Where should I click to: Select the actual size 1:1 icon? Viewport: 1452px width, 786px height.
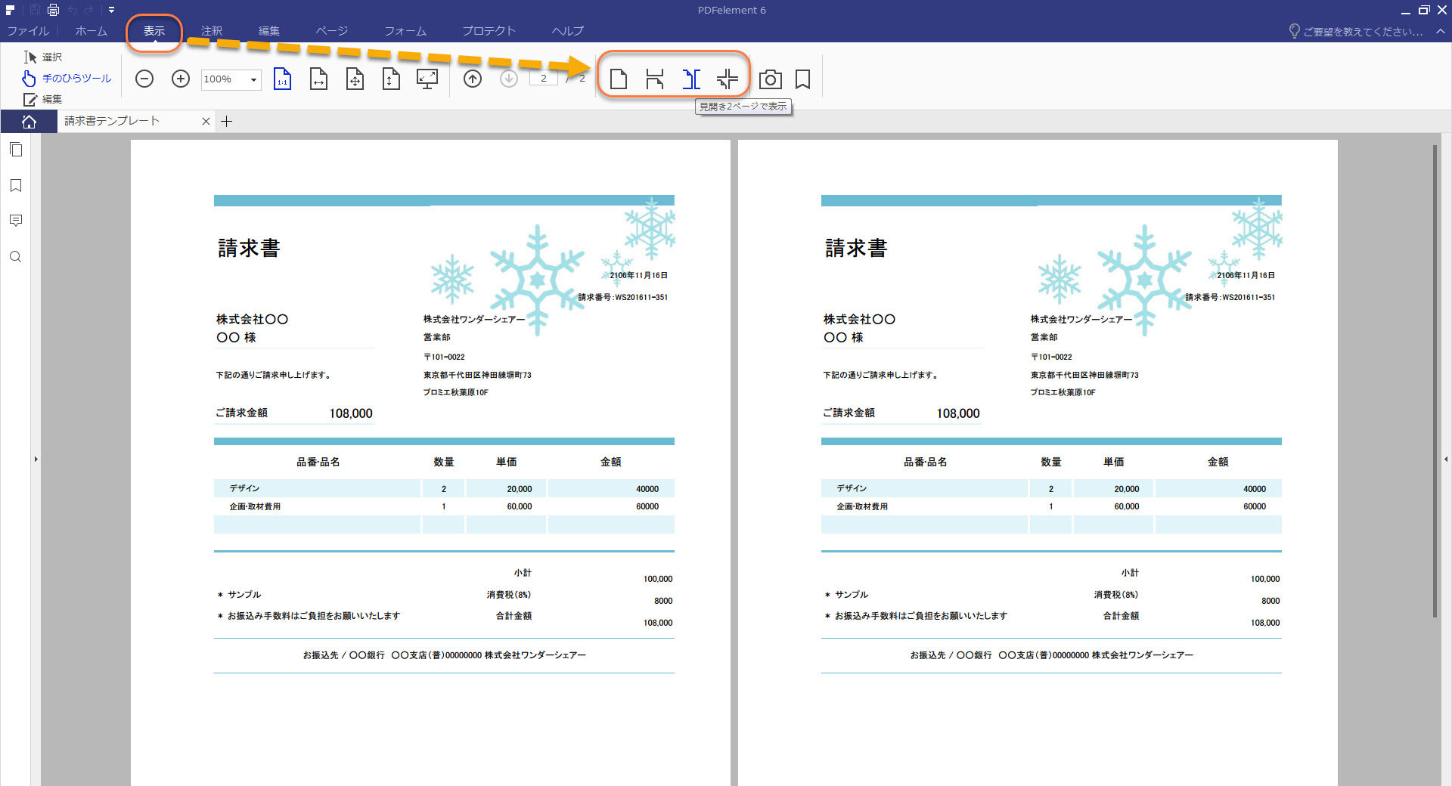pyautogui.click(x=282, y=79)
